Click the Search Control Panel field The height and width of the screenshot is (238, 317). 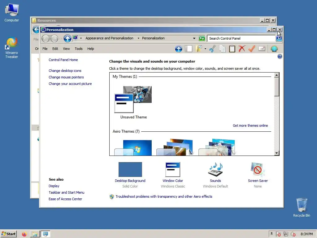(241, 38)
